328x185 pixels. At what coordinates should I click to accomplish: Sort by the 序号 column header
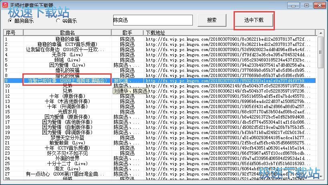click(13, 33)
